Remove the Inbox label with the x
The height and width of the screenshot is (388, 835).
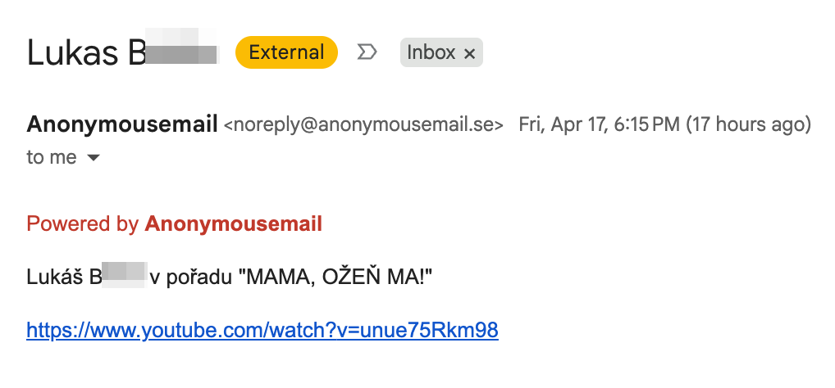[469, 53]
